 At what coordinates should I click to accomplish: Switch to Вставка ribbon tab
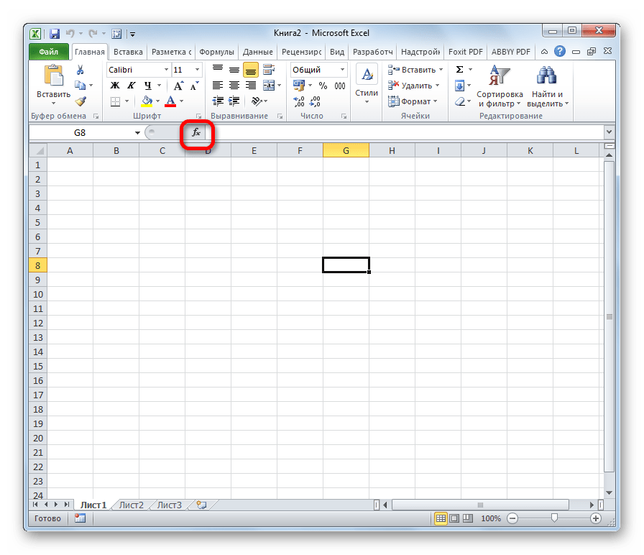(x=128, y=52)
